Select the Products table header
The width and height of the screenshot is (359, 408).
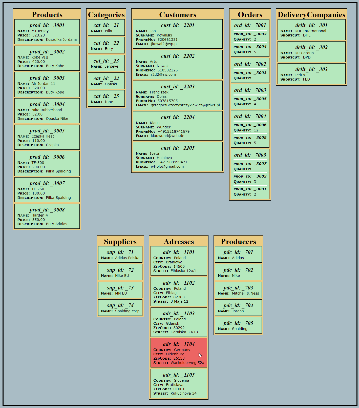pyautogui.click(x=47, y=15)
